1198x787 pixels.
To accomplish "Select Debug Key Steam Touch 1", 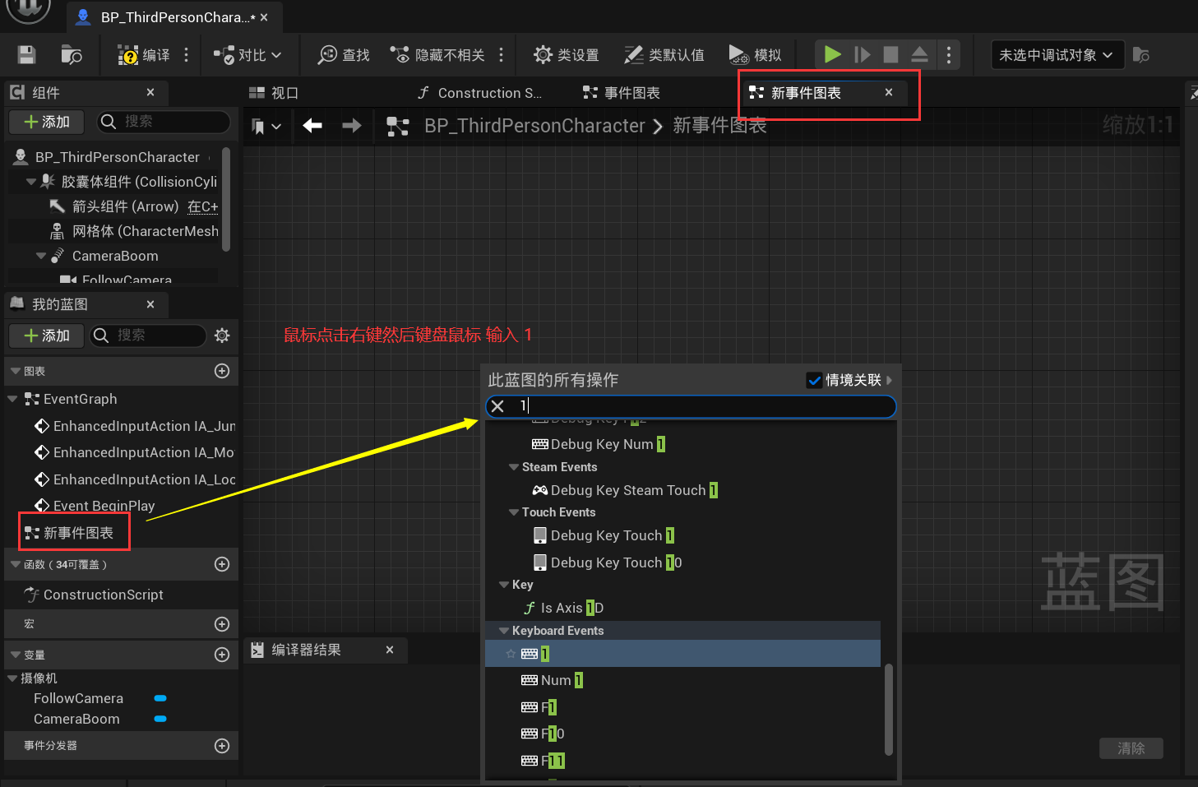I will pos(625,490).
